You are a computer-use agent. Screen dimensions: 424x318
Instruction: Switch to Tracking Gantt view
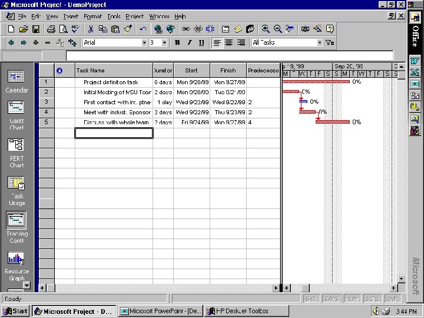(x=16, y=228)
